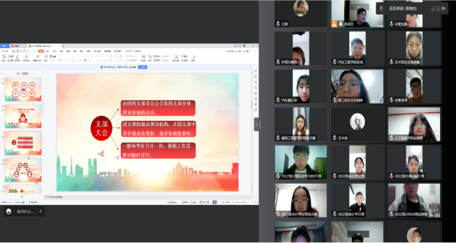The image size is (456, 243).
Task: Select the first slide thumbnail with six circles
Action: (x=23, y=89)
